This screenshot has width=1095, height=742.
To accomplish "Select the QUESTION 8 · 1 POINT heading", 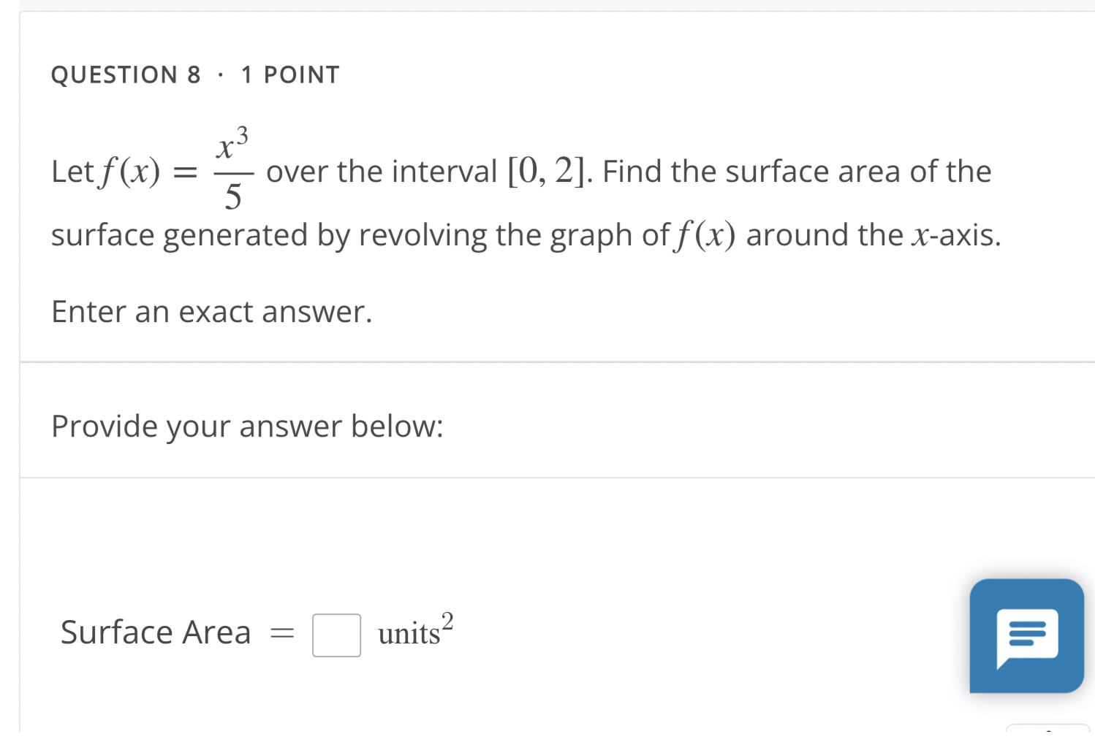I will coord(194,73).
